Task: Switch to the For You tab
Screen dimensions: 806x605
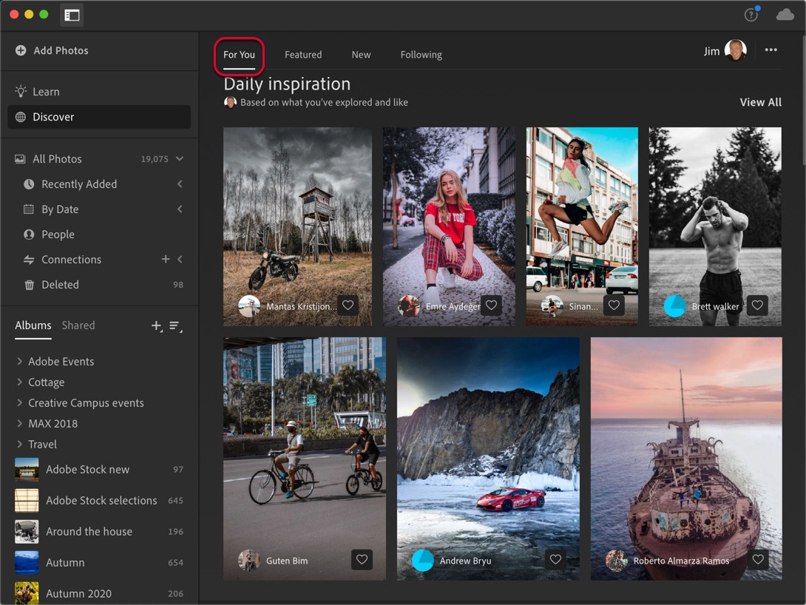Action: 239,55
